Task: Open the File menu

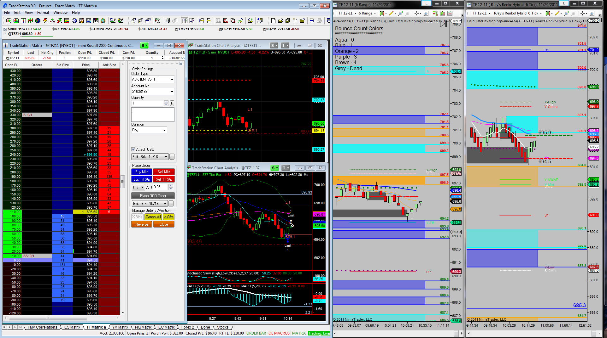Action: click(x=7, y=13)
